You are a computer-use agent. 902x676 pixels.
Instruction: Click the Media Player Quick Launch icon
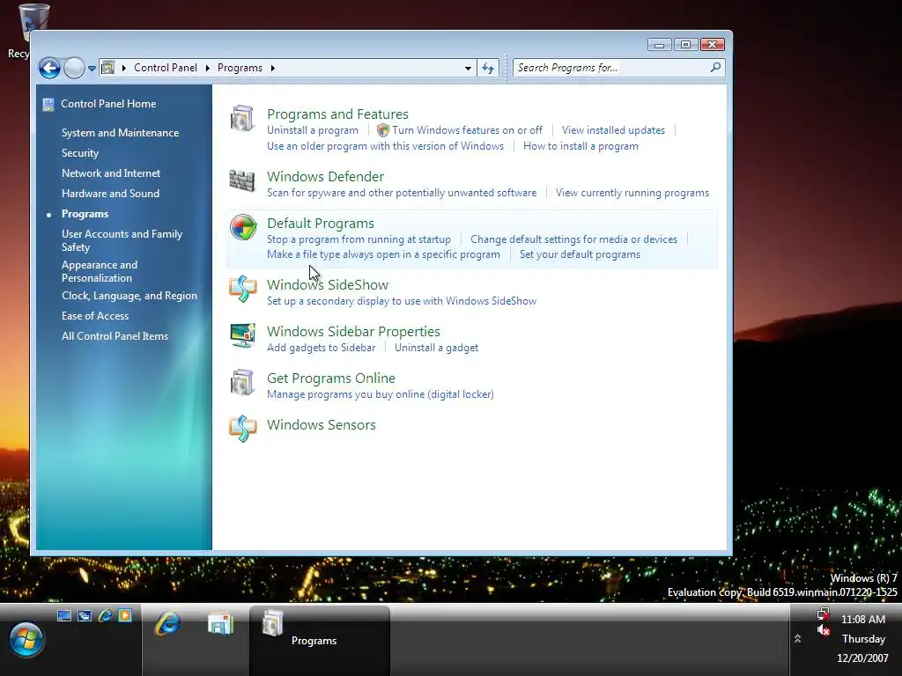click(x=125, y=615)
